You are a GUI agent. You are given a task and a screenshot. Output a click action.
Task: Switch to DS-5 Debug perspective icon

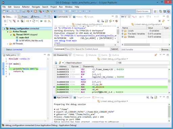pyautogui.click(x=168, y=11)
